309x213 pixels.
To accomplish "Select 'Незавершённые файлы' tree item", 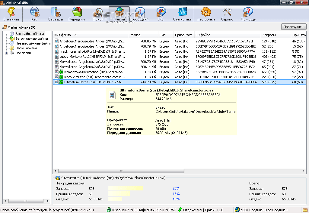I will click(33, 43).
